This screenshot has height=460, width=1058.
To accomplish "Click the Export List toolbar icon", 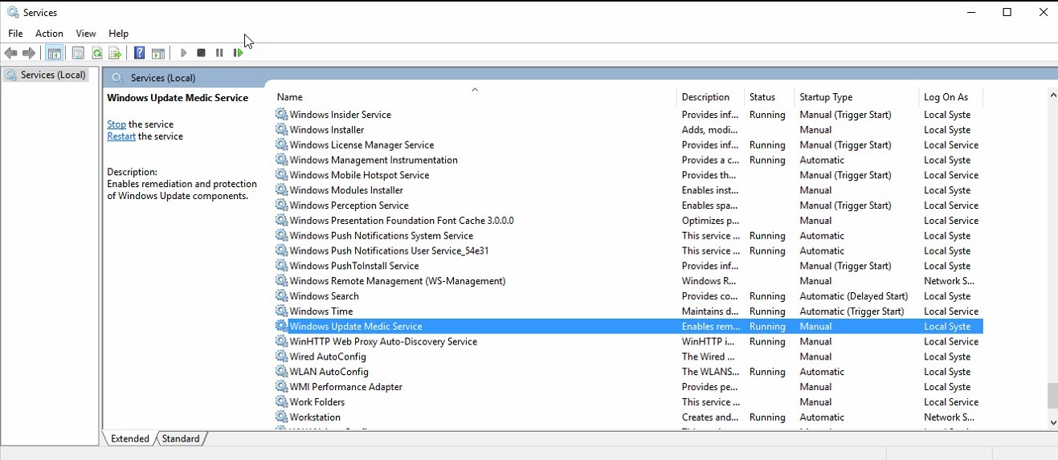I will coord(115,53).
